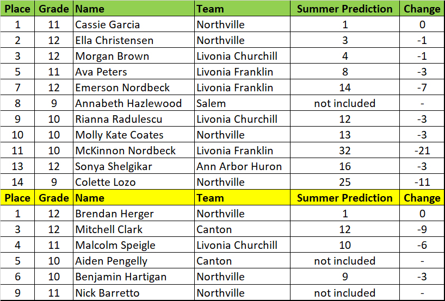Click the green Summer Prediction header
The height and width of the screenshot is (301, 445).
pos(344,9)
